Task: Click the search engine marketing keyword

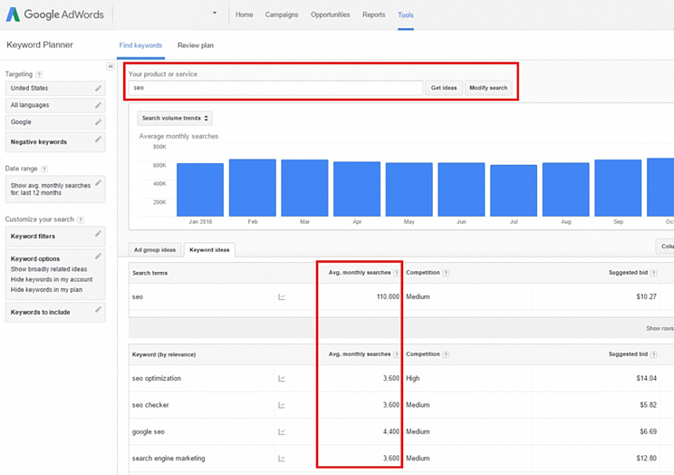Action: click(x=168, y=459)
